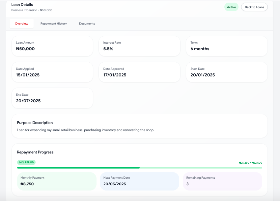Image resolution: width=280 pixels, height=201 pixels.
Task: Click the Active status badge
Action: coord(232,7)
